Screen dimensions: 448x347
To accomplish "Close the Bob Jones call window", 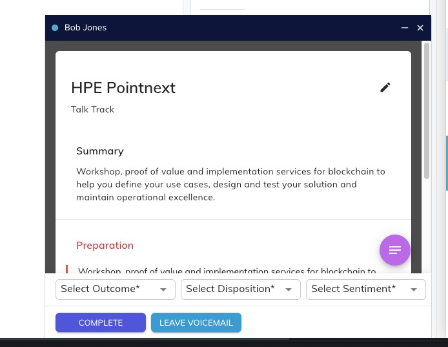I will 420,28.
